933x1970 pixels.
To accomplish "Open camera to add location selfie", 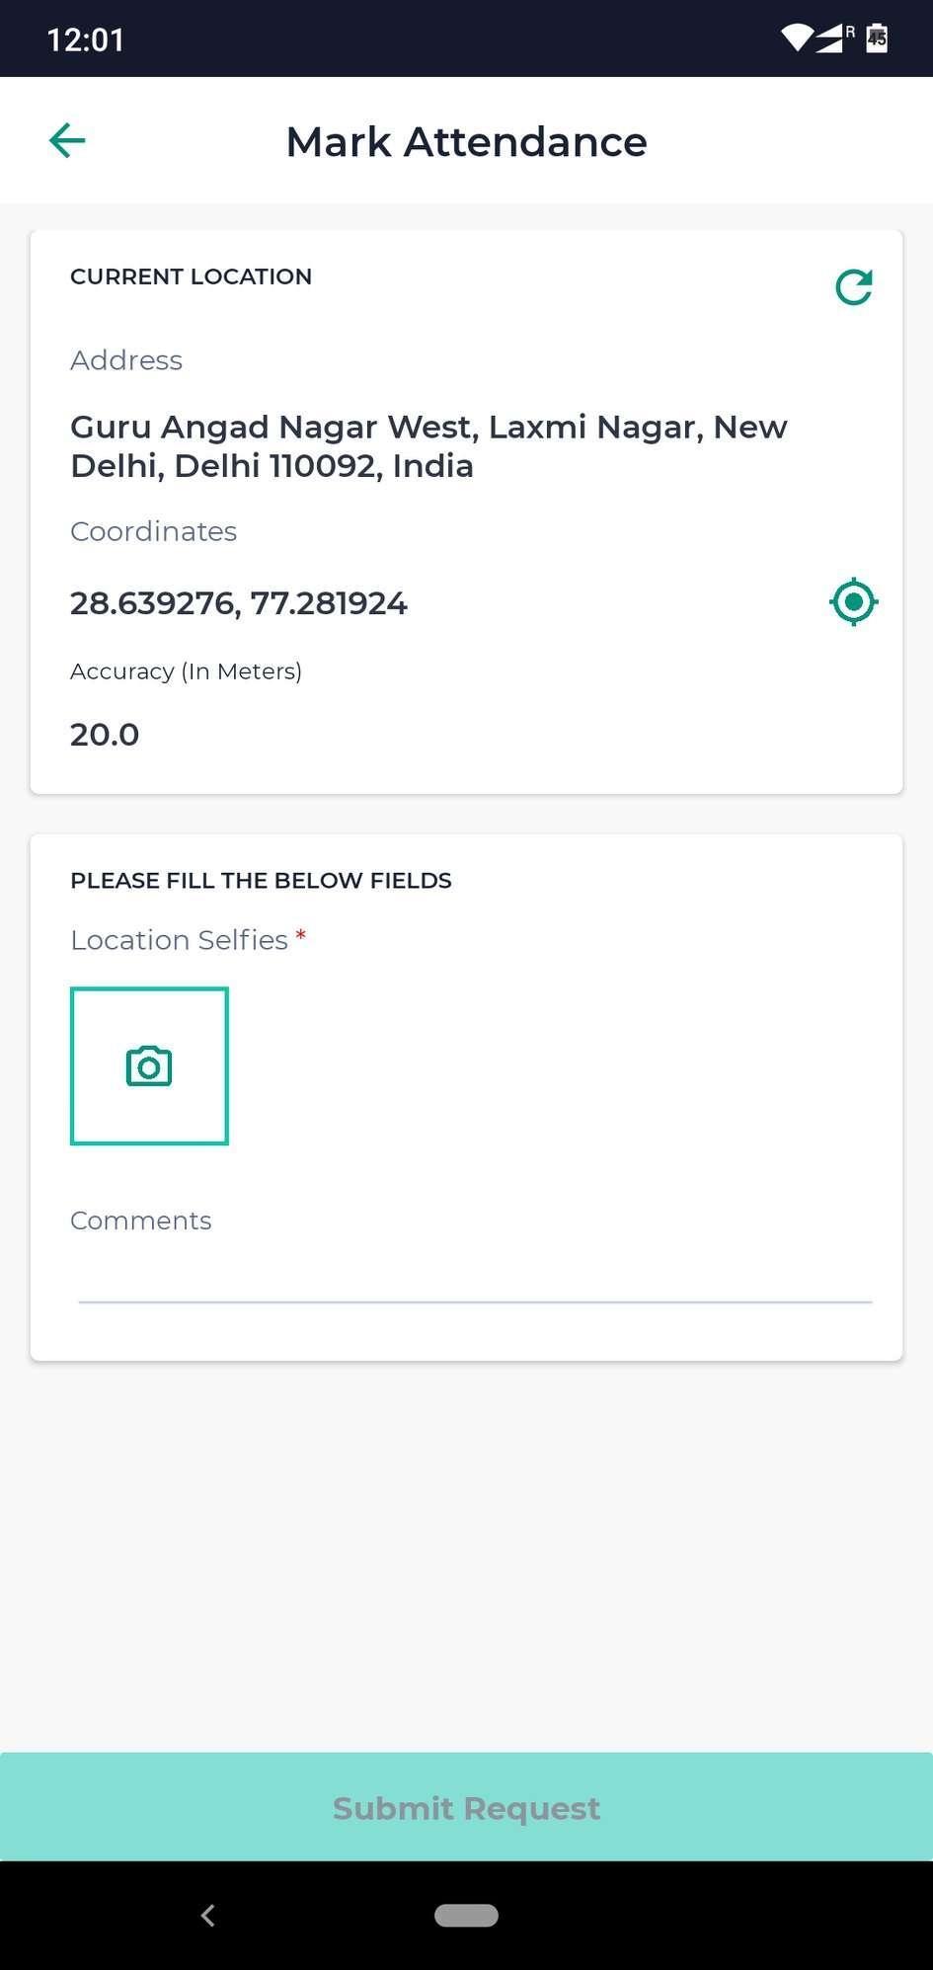I will pyautogui.click(x=149, y=1066).
